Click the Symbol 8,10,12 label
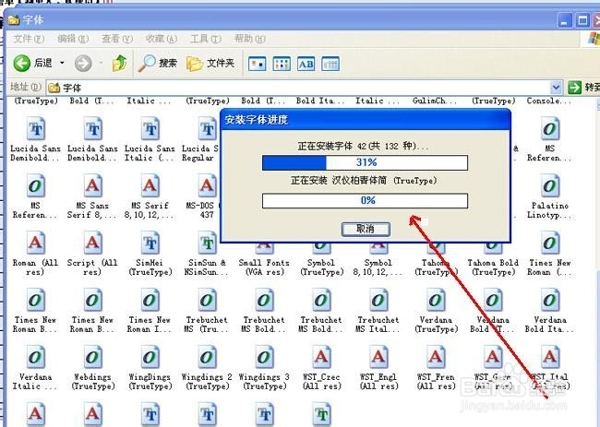 pos(378,267)
